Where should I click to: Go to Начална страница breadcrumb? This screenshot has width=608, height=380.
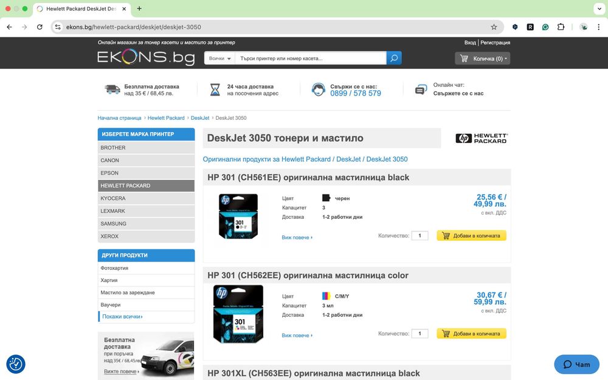coord(119,118)
